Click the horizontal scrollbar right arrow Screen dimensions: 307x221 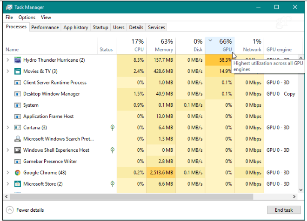click(294, 196)
